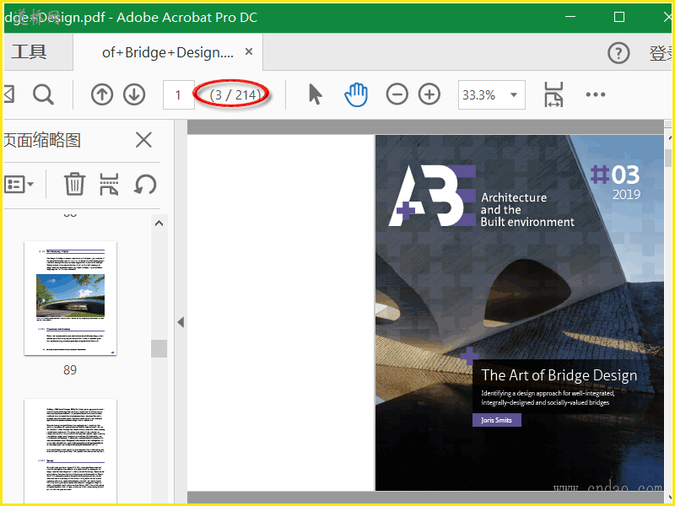Maximize the Acrobat window

coord(619,17)
